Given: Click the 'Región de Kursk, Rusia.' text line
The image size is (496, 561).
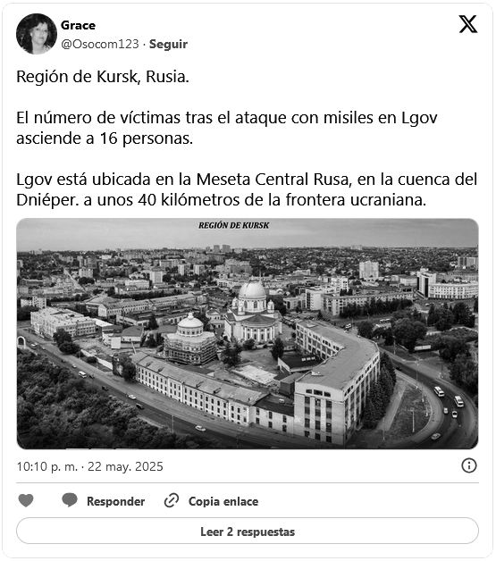Looking at the screenshot, I should [103, 77].
